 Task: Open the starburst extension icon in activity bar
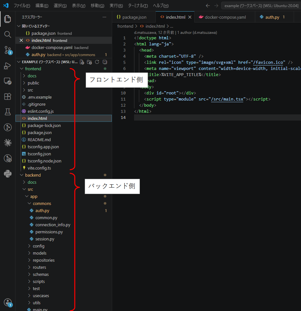(7, 143)
